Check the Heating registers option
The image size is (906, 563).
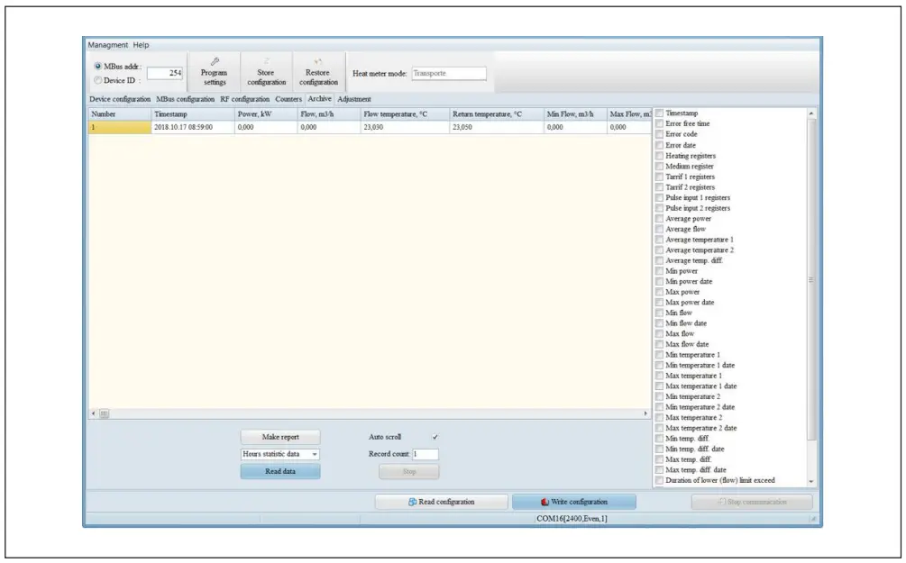coord(659,156)
